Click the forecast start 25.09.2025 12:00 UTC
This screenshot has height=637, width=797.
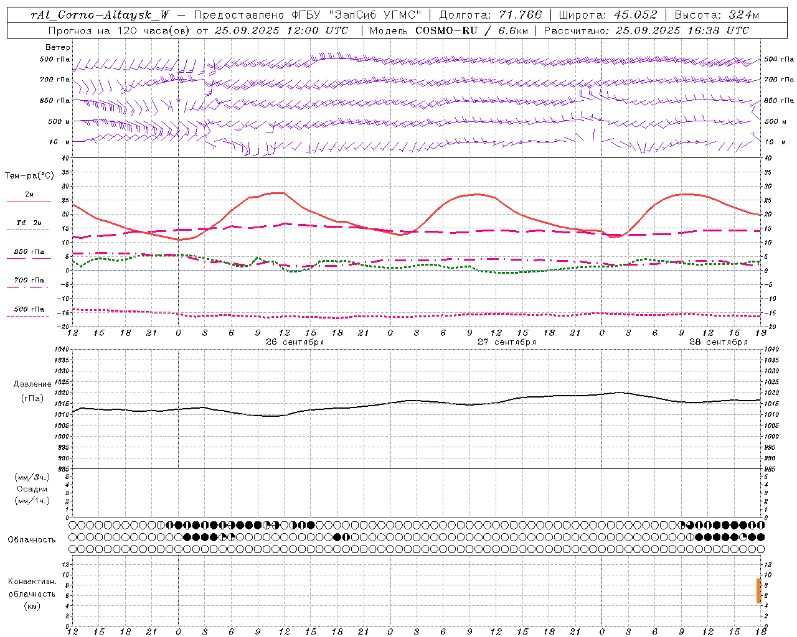coord(281,30)
